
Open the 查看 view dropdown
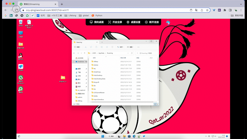pyautogui.click(x=130, y=47)
